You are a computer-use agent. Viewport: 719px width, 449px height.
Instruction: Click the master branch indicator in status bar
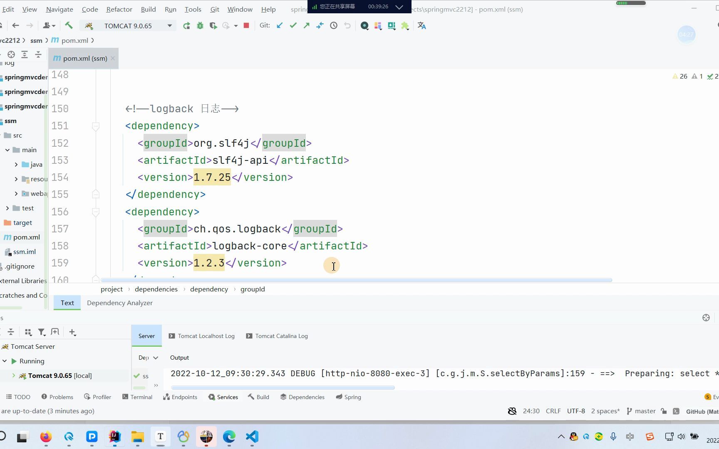pyautogui.click(x=645, y=411)
